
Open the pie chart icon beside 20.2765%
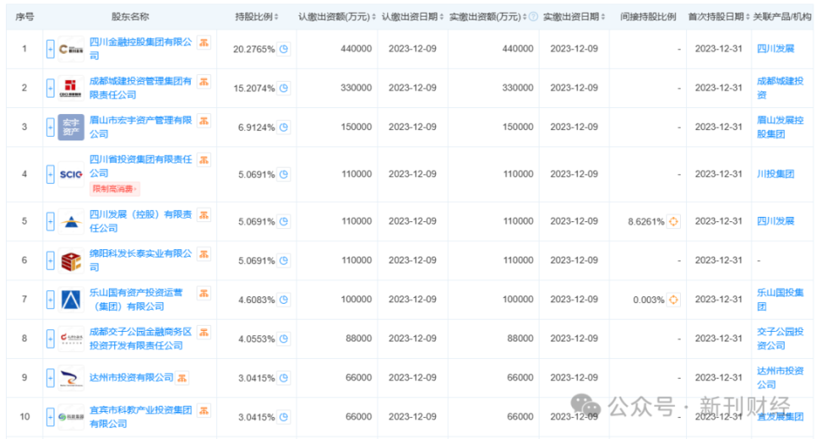tap(283, 49)
